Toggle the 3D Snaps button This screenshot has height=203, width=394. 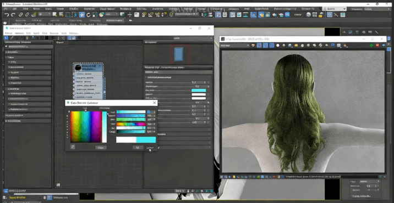point(144,15)
